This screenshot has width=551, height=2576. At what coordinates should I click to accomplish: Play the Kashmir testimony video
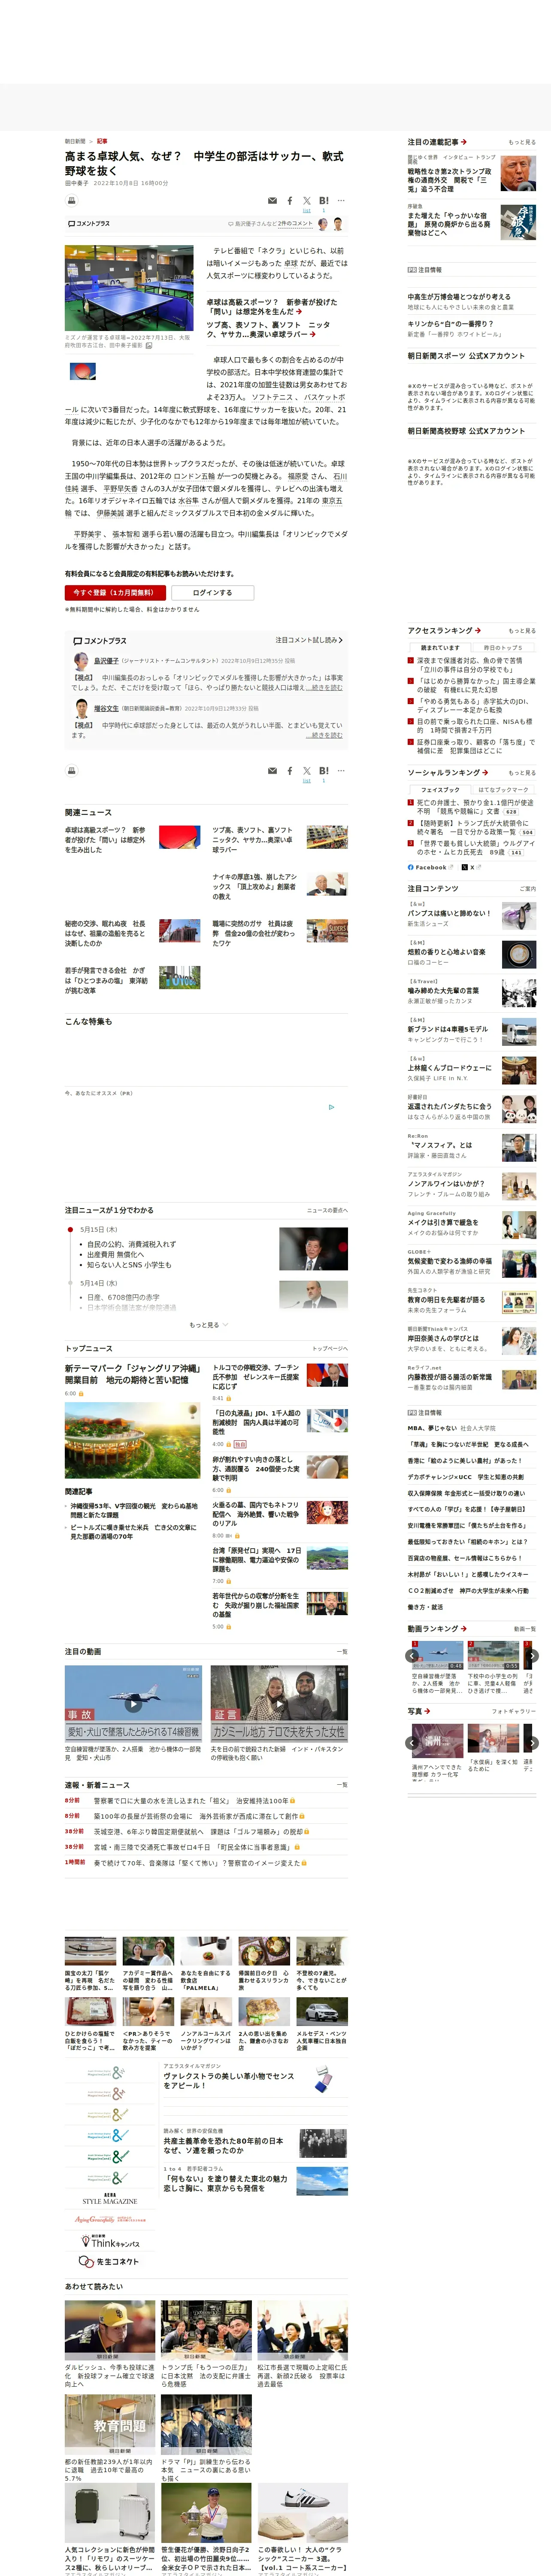(x=279, y=1703)
